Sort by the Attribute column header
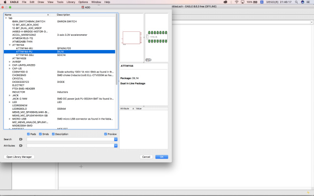The width and height of the screenshot is (314, 196). (x=125, y=109)
